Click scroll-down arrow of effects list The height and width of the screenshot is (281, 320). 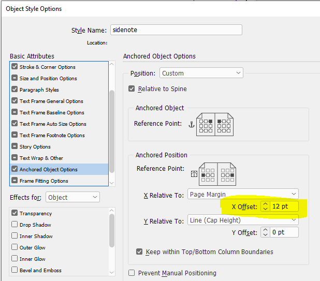[x=112, y=272]
